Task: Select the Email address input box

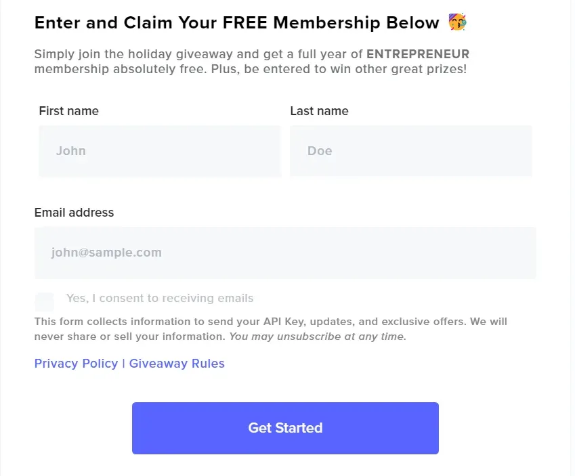Action: [x=285, y=253]
